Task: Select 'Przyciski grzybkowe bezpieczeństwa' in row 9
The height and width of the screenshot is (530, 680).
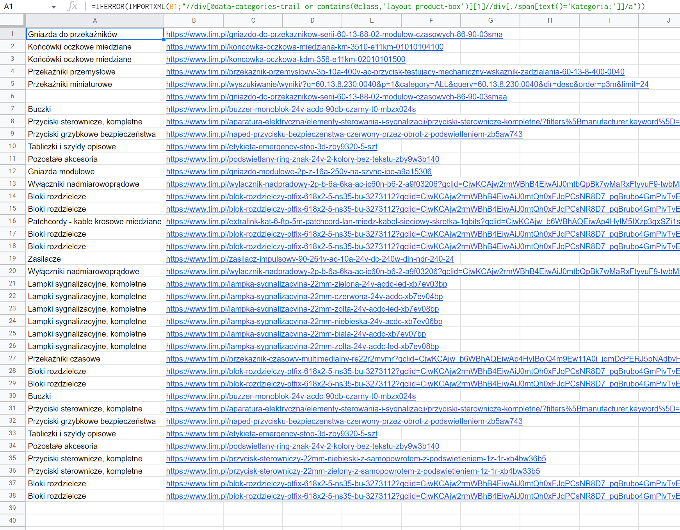Action: pyautogui.click(x=95, y=134)
